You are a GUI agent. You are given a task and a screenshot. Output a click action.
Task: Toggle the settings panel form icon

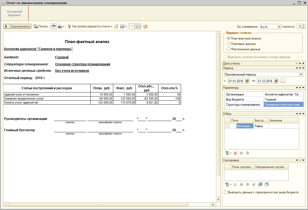tap(138, 26)
